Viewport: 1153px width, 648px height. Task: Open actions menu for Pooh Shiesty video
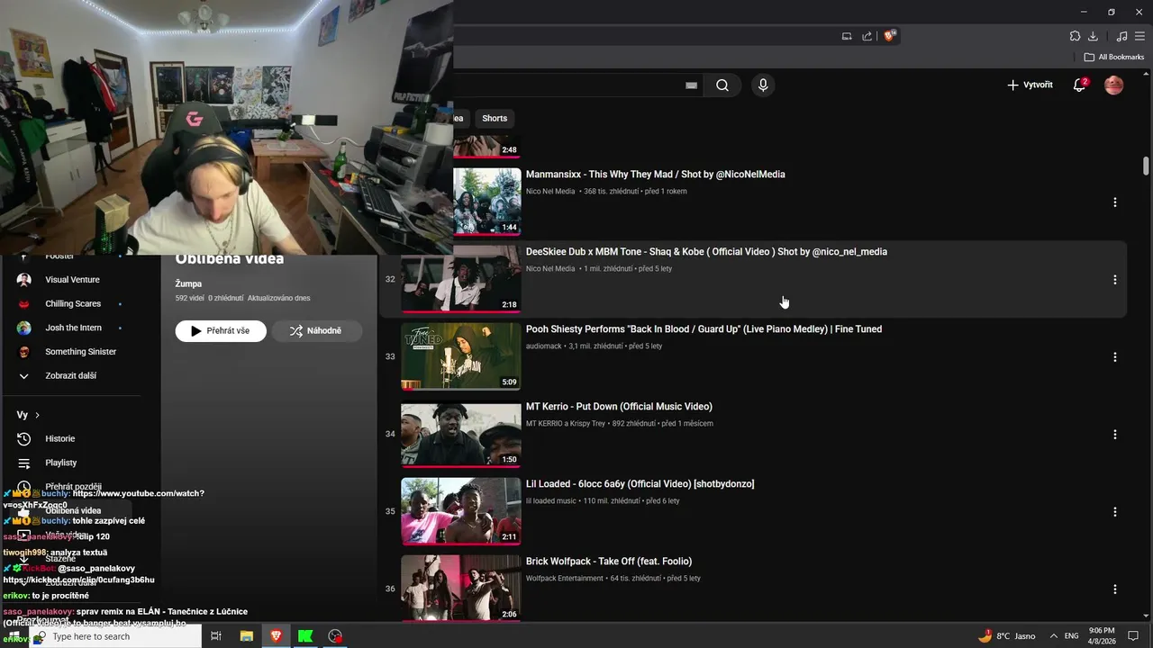click(1115, 357)
